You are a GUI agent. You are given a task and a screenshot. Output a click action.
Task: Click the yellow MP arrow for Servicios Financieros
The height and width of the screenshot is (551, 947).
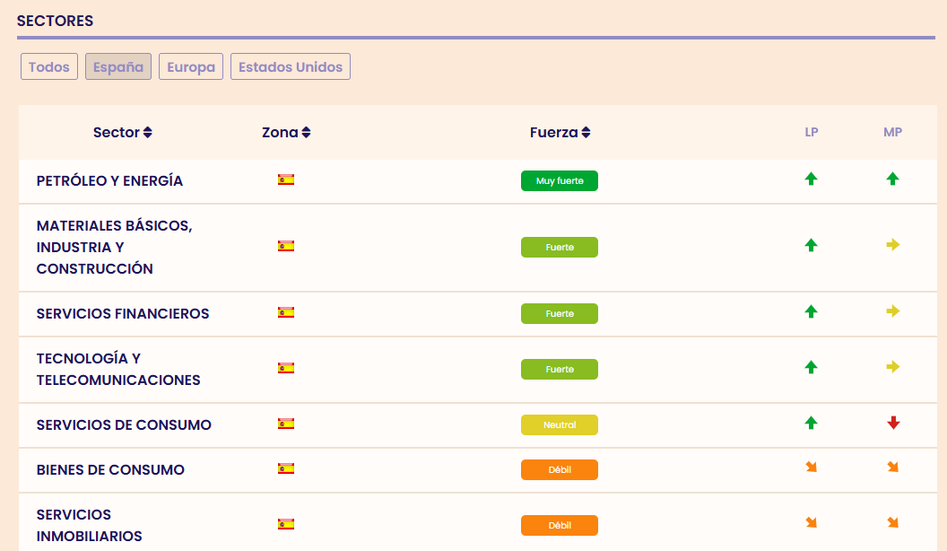[x=892, y=311]
